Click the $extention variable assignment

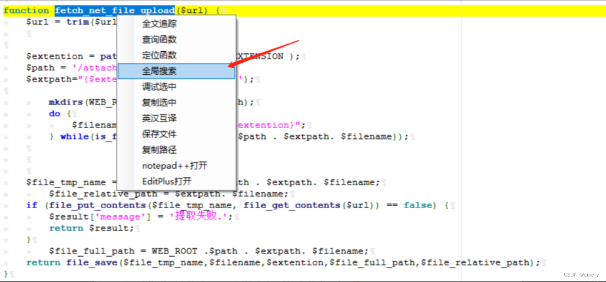(55, 56)
